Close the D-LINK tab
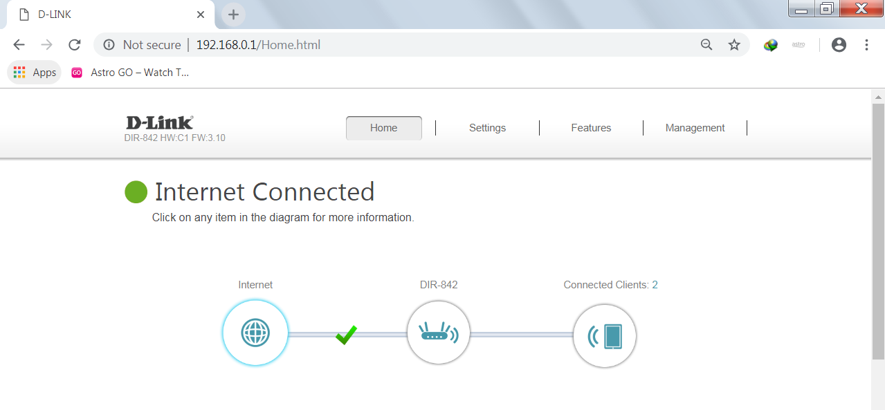Screen dimensions: 885x410 [x=201, y=15]
